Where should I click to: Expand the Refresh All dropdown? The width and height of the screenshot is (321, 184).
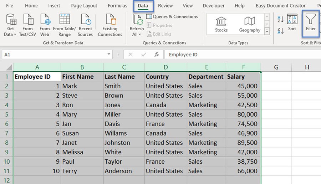(137, 35)
